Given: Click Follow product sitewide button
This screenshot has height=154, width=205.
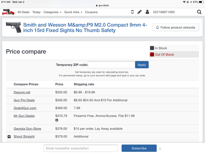Looking at the screenshot, I should click(176, 27).
